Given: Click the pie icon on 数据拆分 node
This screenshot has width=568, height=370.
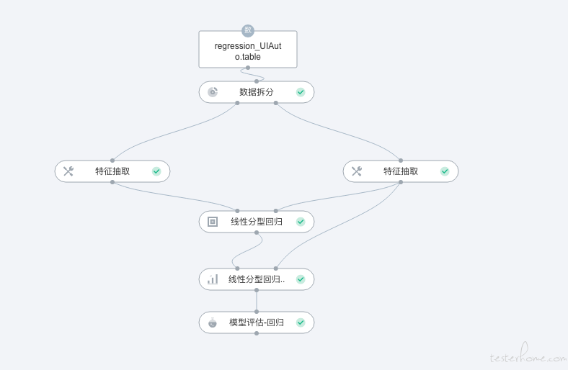Looking at the screenshot, I should 213,92.
